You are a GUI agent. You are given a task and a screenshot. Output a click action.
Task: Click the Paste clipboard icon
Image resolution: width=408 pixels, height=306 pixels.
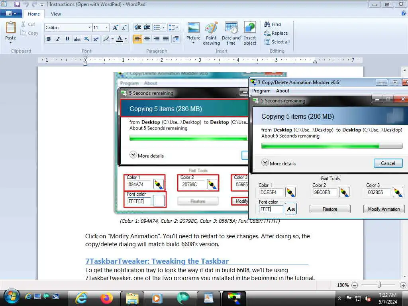(11, 27)
